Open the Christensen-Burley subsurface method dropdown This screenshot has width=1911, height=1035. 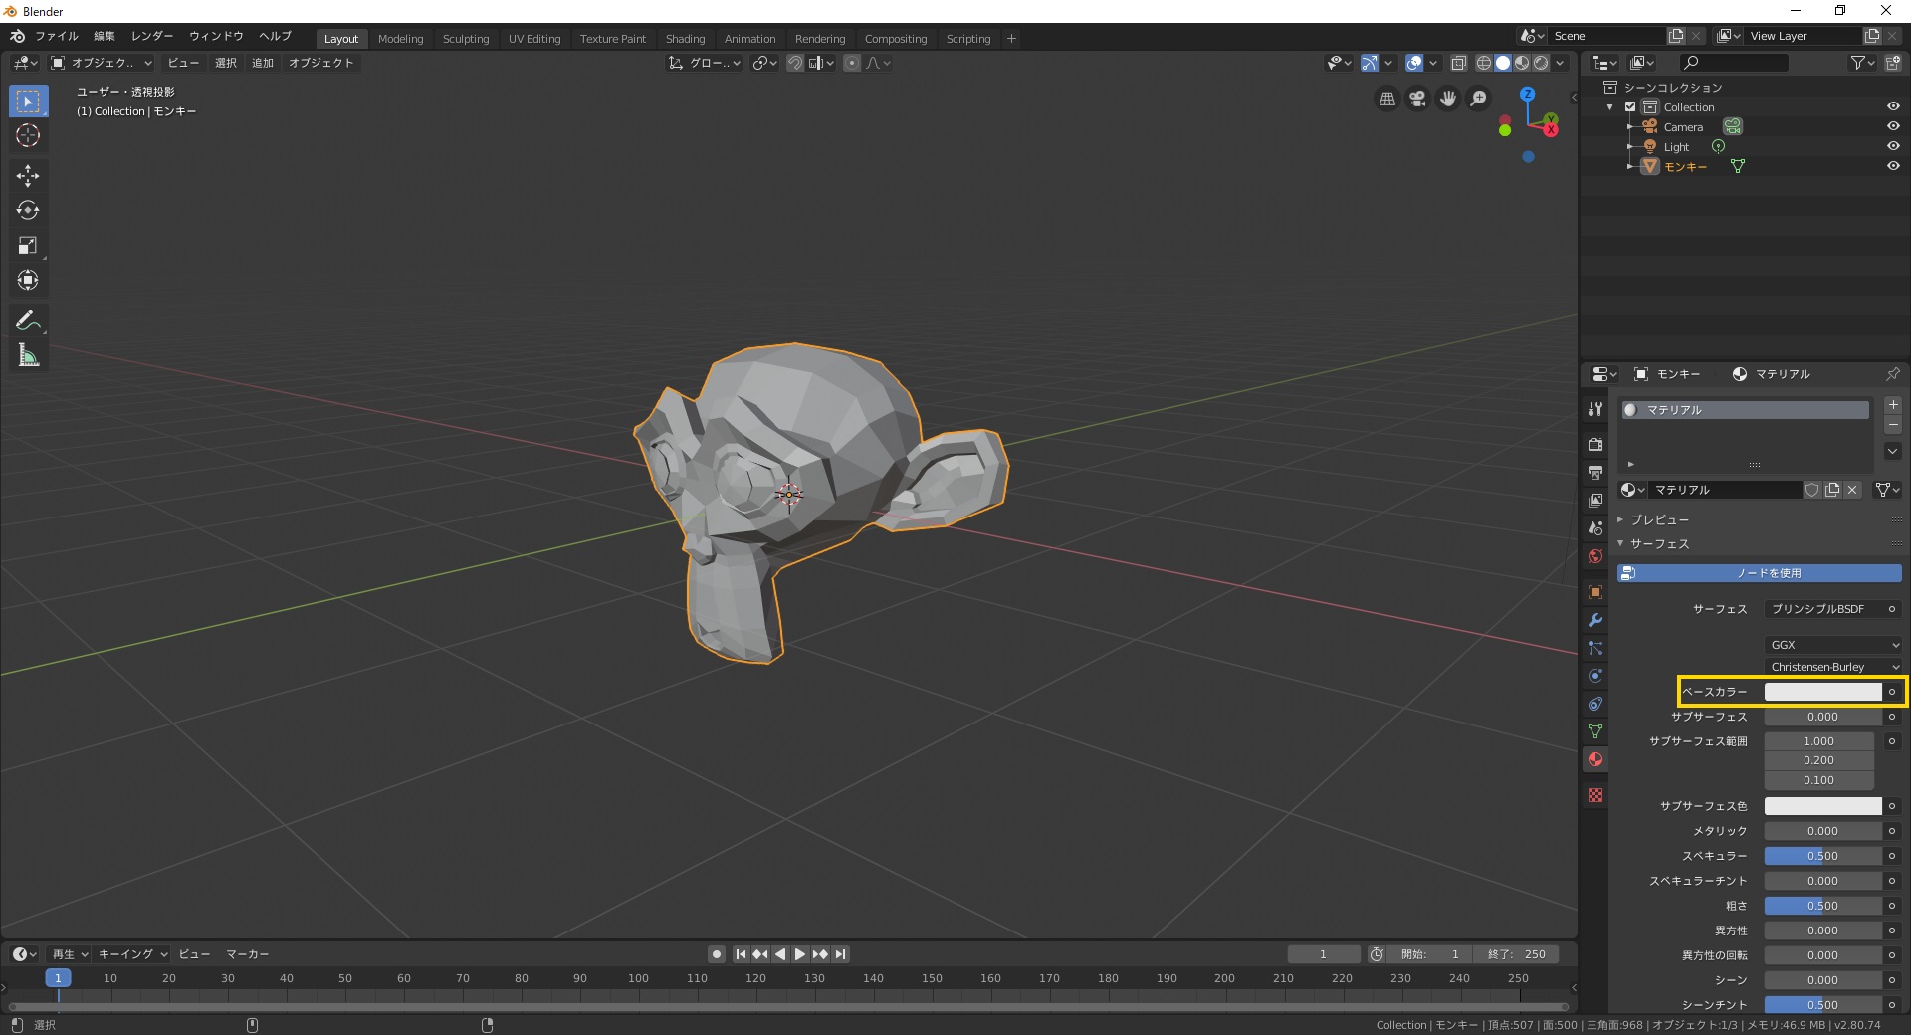(1833, 667)
